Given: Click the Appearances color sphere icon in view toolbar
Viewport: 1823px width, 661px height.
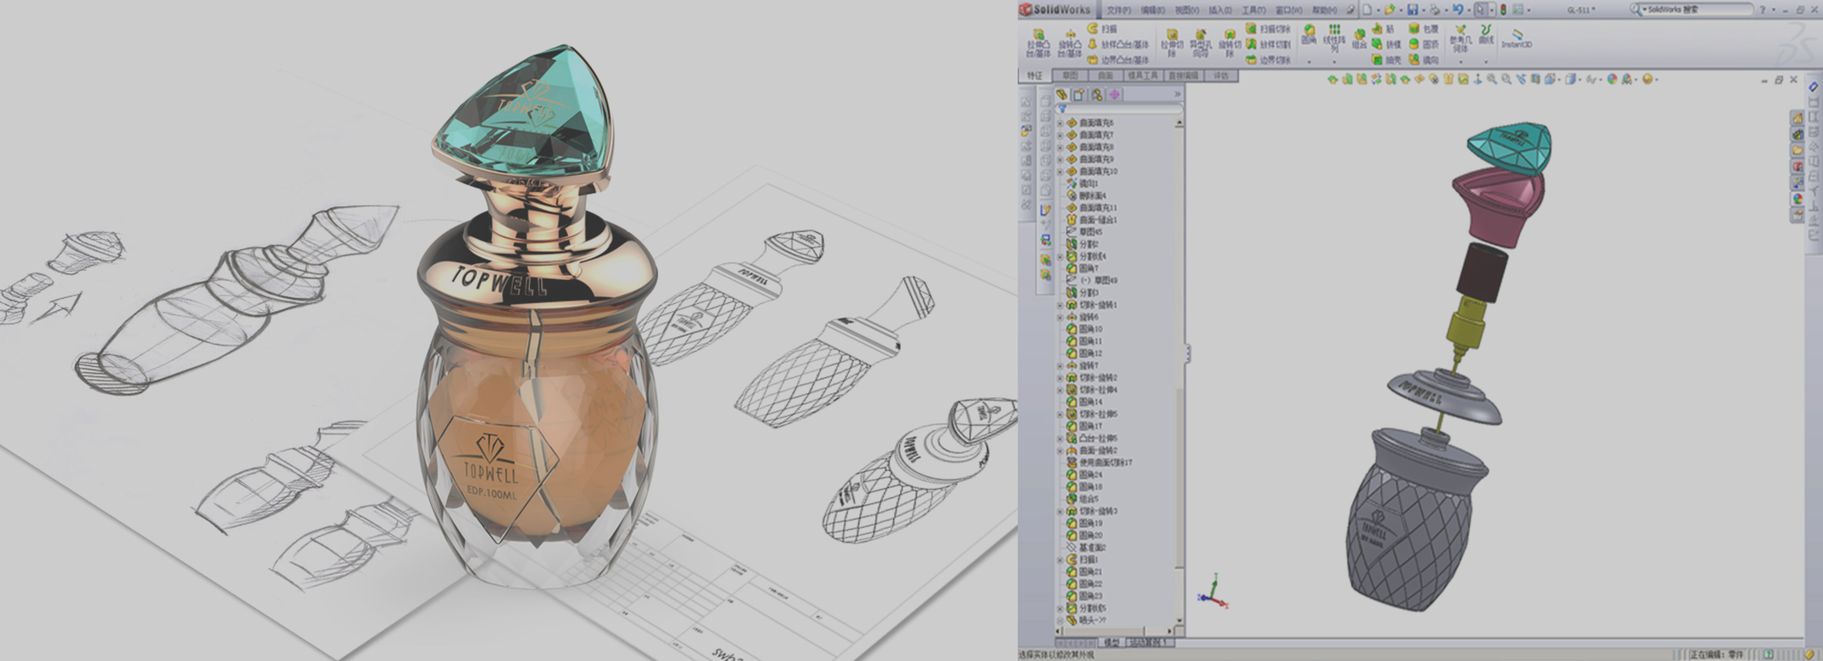Looking at the screenshot, I should point(1612,79).
